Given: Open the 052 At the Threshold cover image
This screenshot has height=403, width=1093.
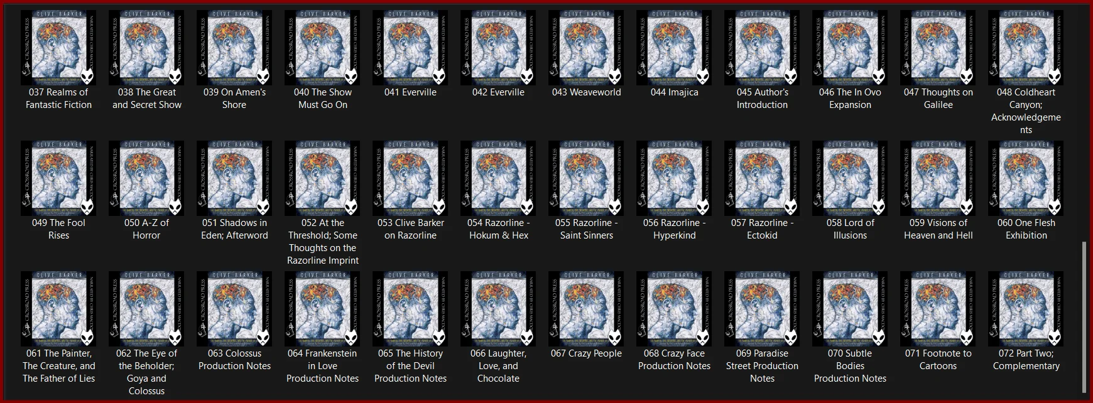Looking at the screenshot, I should point(322,178).
